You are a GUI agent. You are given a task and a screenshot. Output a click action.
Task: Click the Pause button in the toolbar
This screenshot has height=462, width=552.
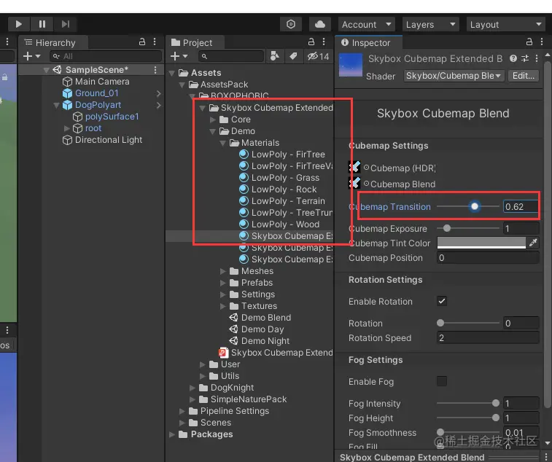click(42, 24)
